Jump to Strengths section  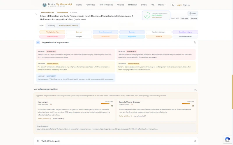tap(79, 37)
